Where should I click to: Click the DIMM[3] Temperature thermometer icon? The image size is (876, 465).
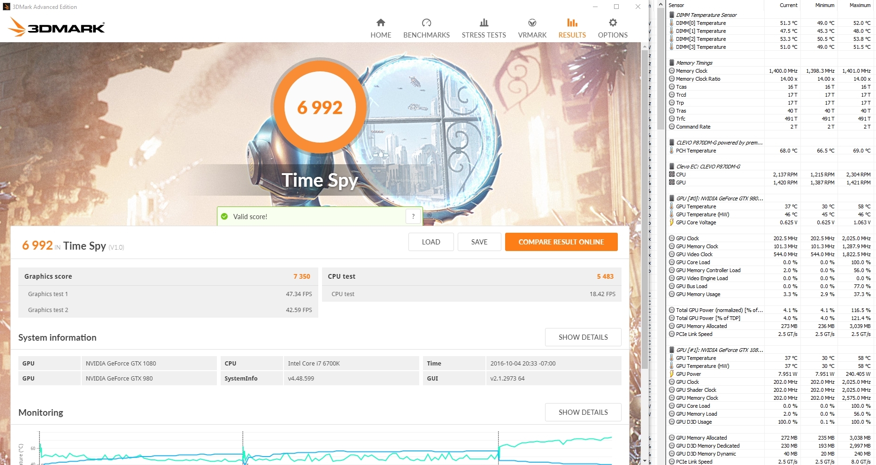tap(672, 47)
